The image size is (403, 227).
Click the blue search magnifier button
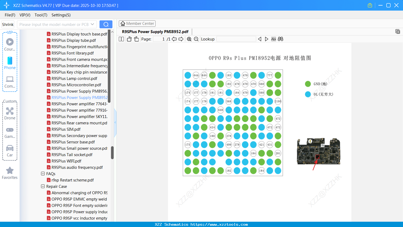coord(106,24)
